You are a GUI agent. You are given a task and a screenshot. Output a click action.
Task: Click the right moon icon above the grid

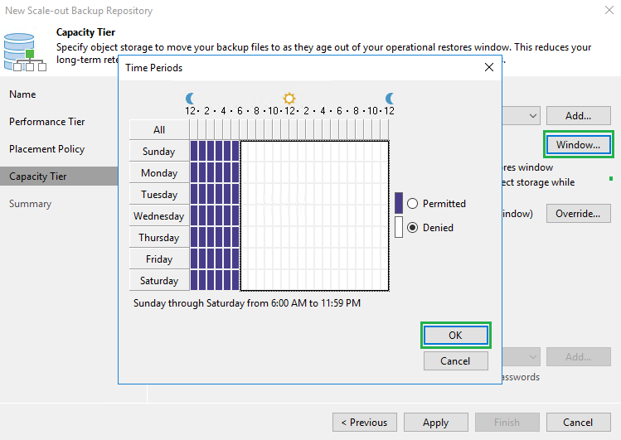point(389,99)
